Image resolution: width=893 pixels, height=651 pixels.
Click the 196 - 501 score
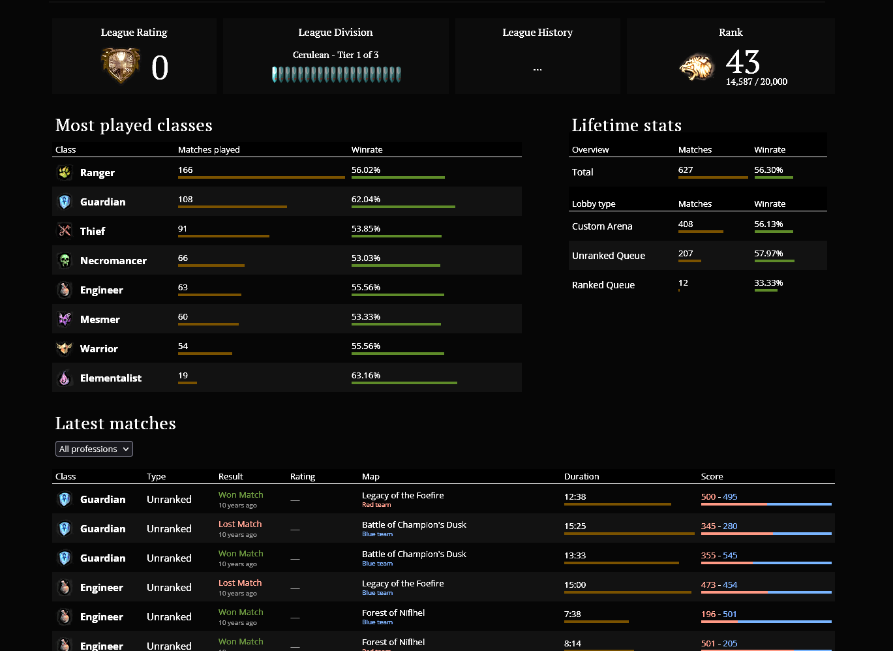click(719, 614)
